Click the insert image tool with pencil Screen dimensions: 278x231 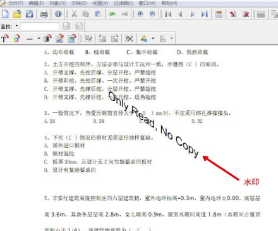pos(60,38)
